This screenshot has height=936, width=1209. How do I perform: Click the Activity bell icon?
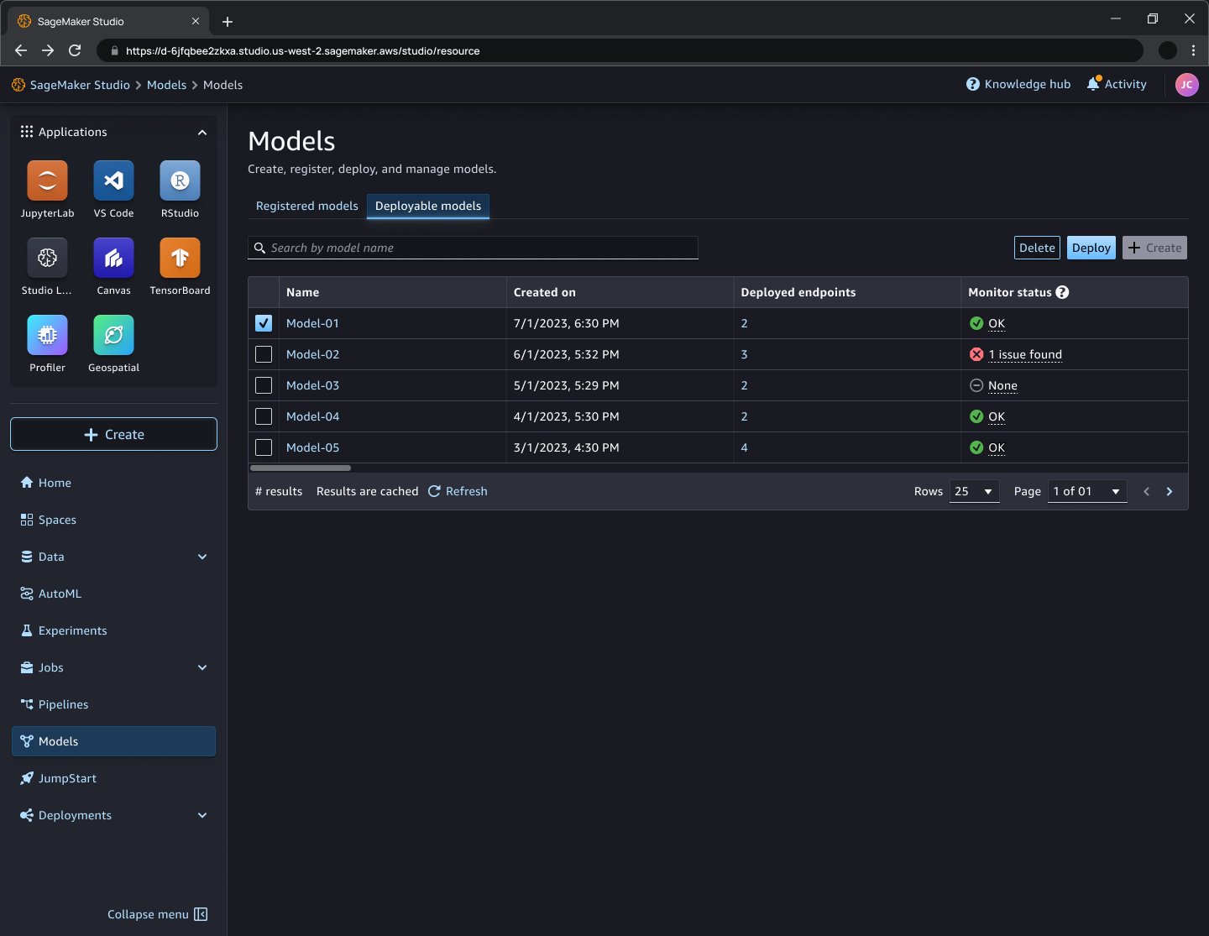tap(1093, 84)
